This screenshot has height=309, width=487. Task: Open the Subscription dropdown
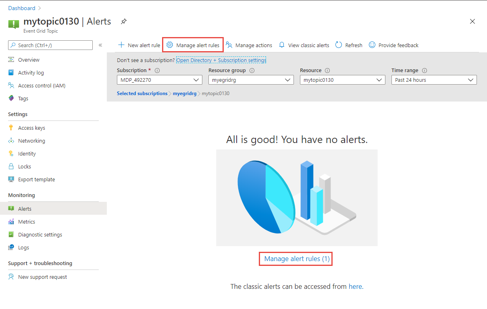[x=159, y=80]
